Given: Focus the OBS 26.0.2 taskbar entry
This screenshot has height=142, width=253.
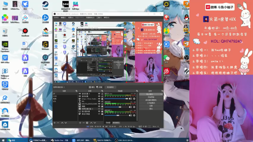Looking at the screenshot, I should [x=124, y=140].
